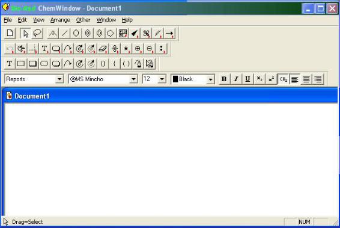Choose the circled minus charge tool
Viewport: 340px width, 228px height.
[150, 49]
